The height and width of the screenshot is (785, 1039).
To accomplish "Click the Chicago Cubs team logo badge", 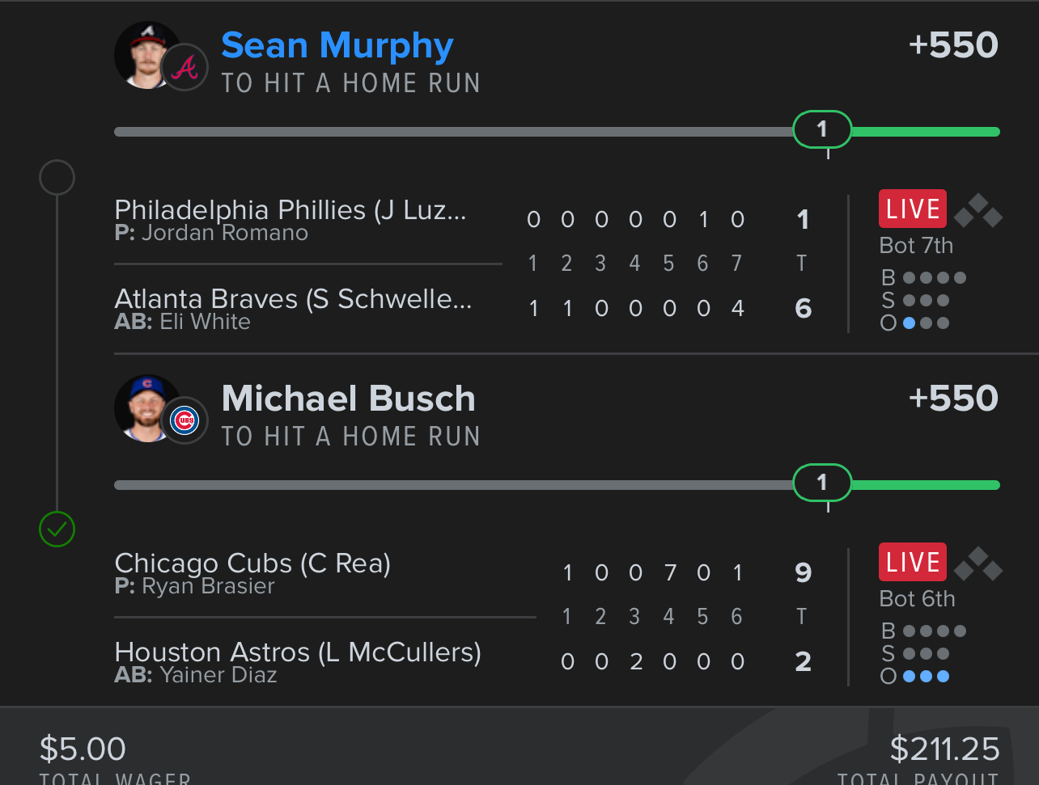I will (185, 420).
